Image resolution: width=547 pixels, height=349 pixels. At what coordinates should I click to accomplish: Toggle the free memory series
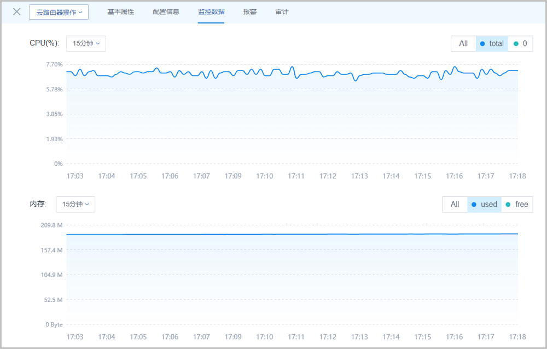tap(517, 205)
